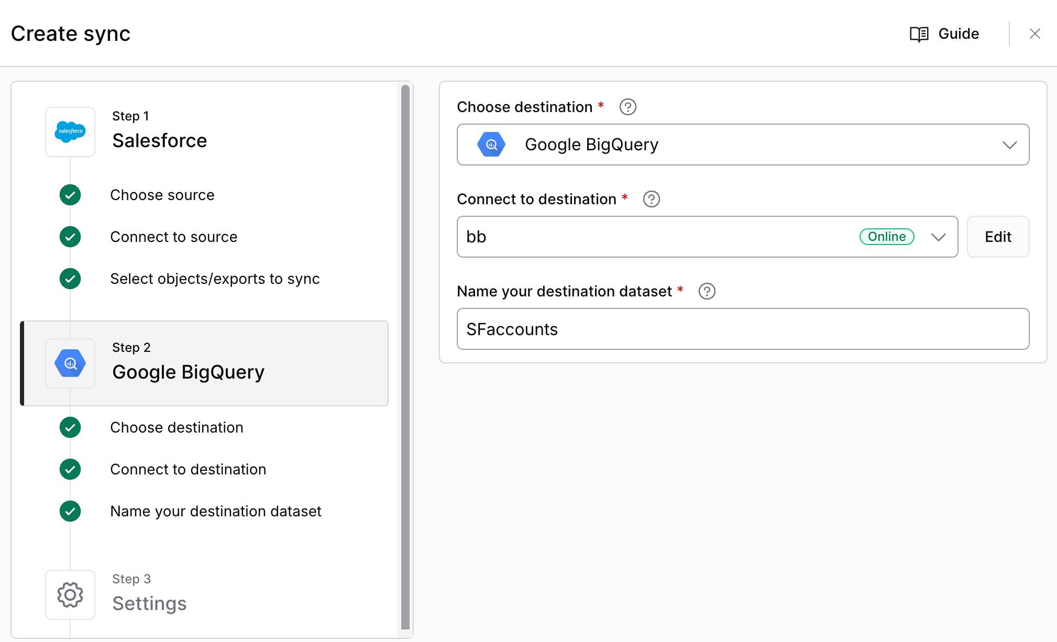
Task: Jump to the Connect to source substep
Action: click(x=174, y=237)
